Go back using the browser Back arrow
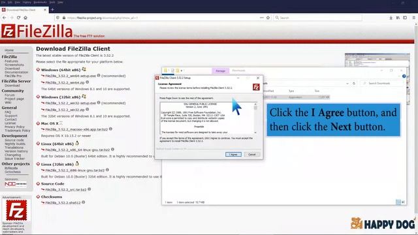 click(5, 18)
